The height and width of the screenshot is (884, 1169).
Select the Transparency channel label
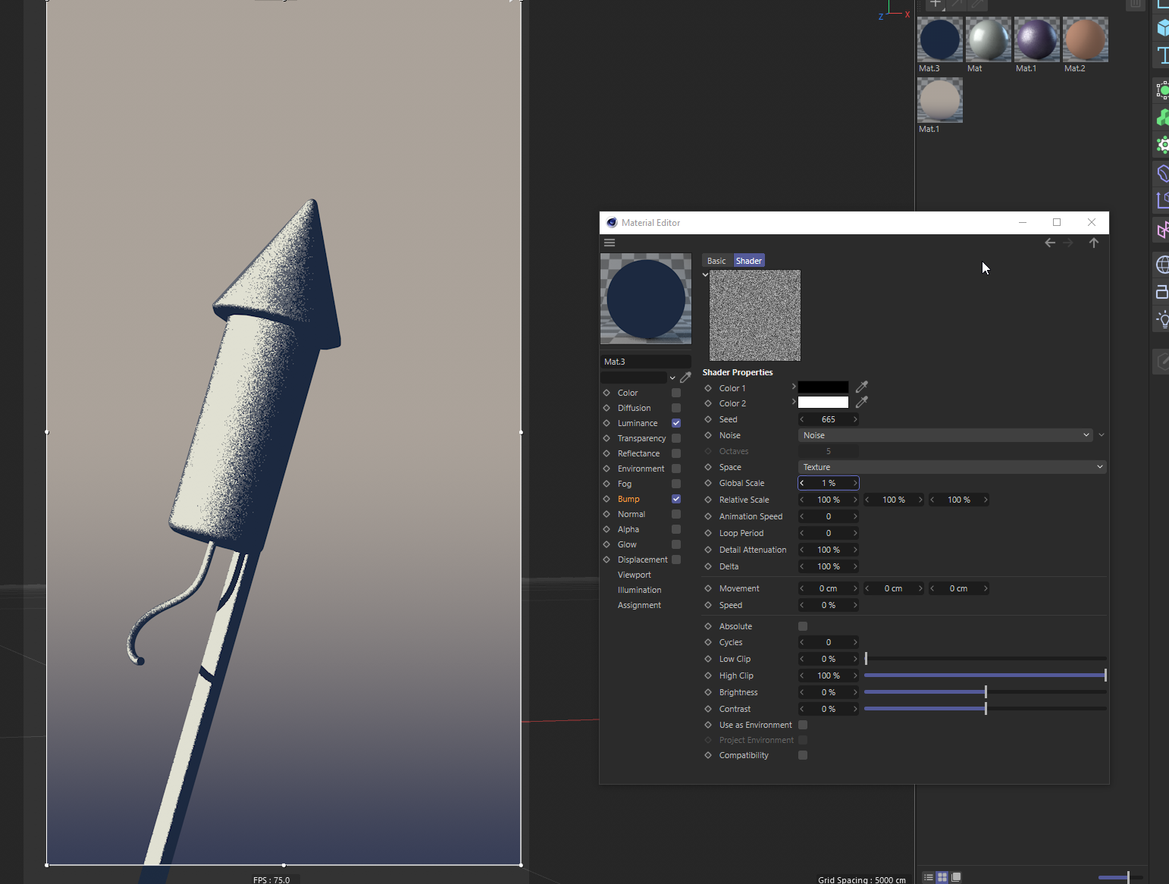tap(641, 438)
